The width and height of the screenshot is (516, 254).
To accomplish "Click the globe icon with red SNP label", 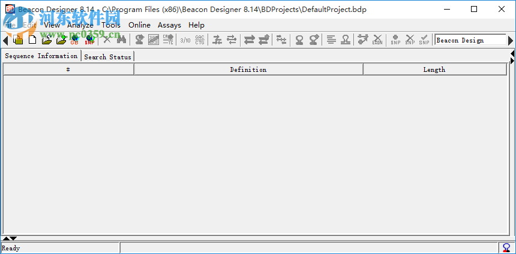I will click(89, 40).
